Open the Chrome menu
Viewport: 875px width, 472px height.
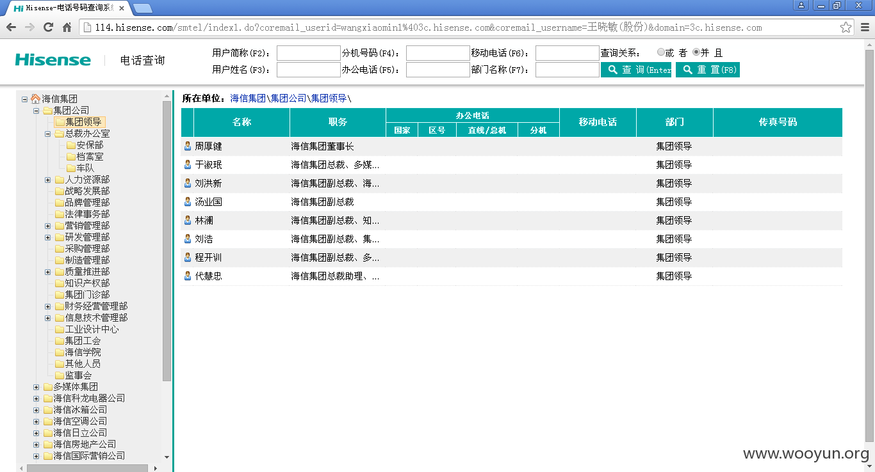tap(865, 28)
